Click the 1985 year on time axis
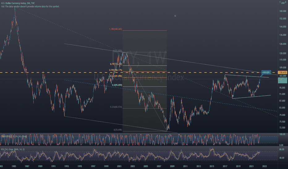 (14, 167)
